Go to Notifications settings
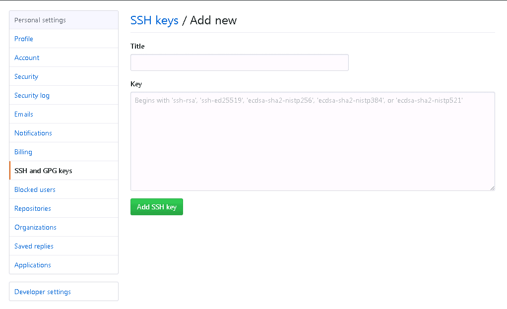 33,133
